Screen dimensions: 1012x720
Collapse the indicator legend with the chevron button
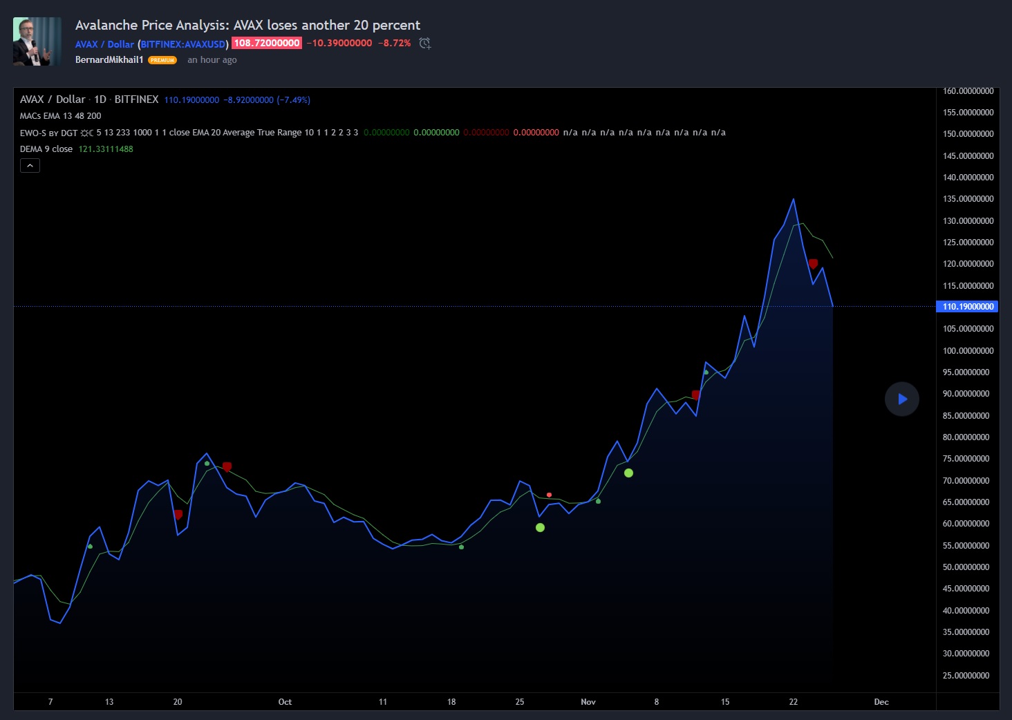tap(30, 166)
